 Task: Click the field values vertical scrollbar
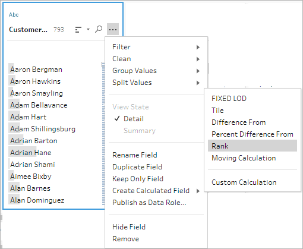(103, 134)
